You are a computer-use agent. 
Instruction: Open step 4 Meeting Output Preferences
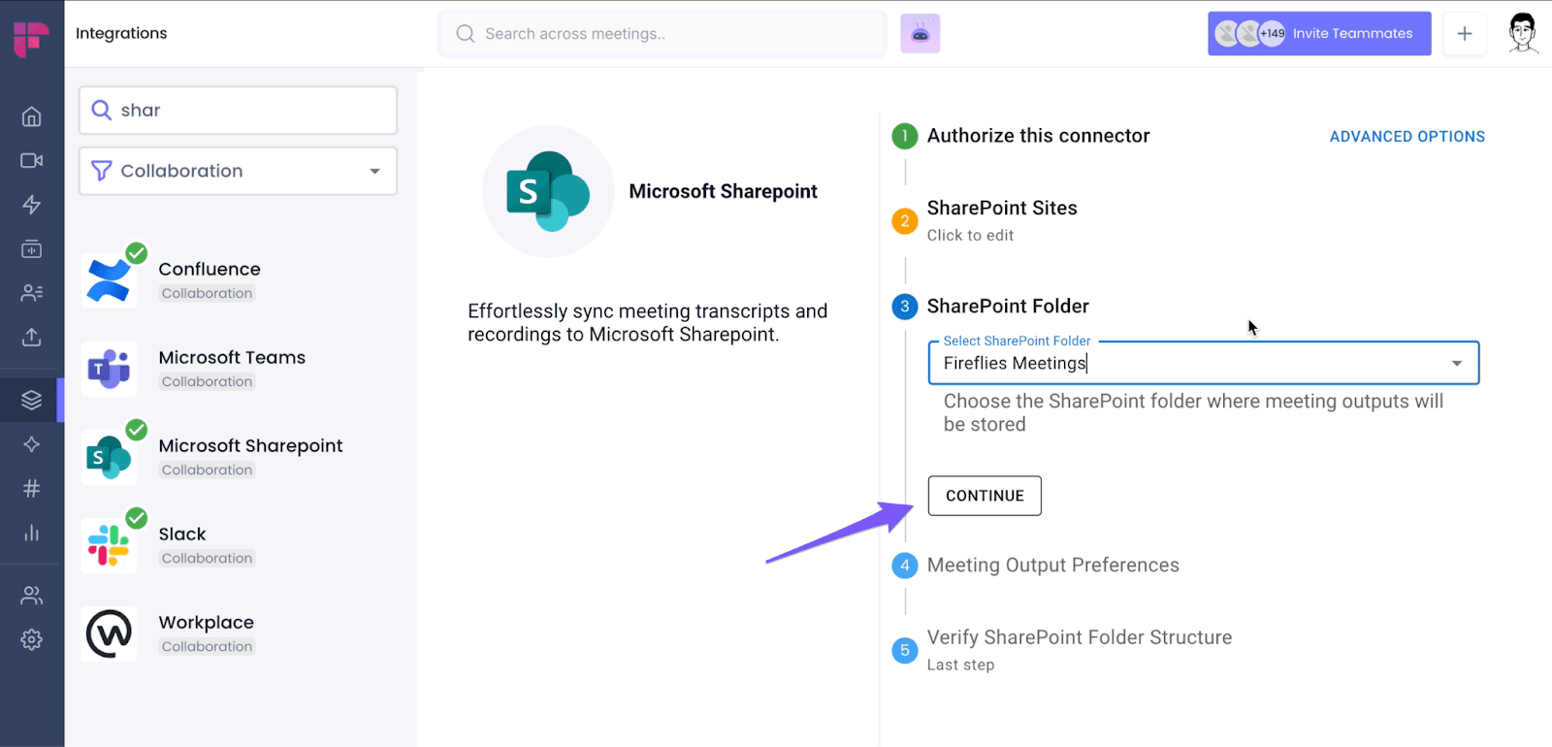coord(1052,566)
